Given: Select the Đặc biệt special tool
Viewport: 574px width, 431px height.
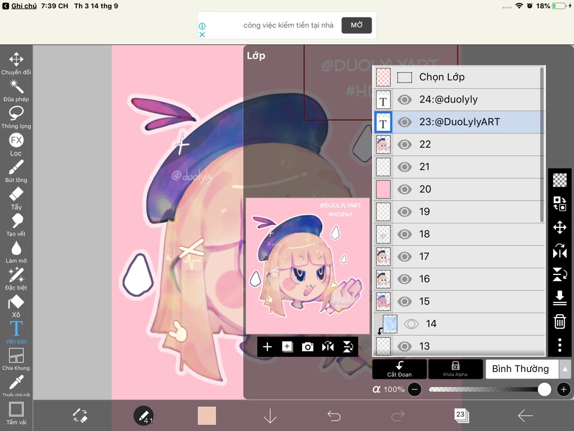Looking at the screenshot, I should [x=16, y=279].
